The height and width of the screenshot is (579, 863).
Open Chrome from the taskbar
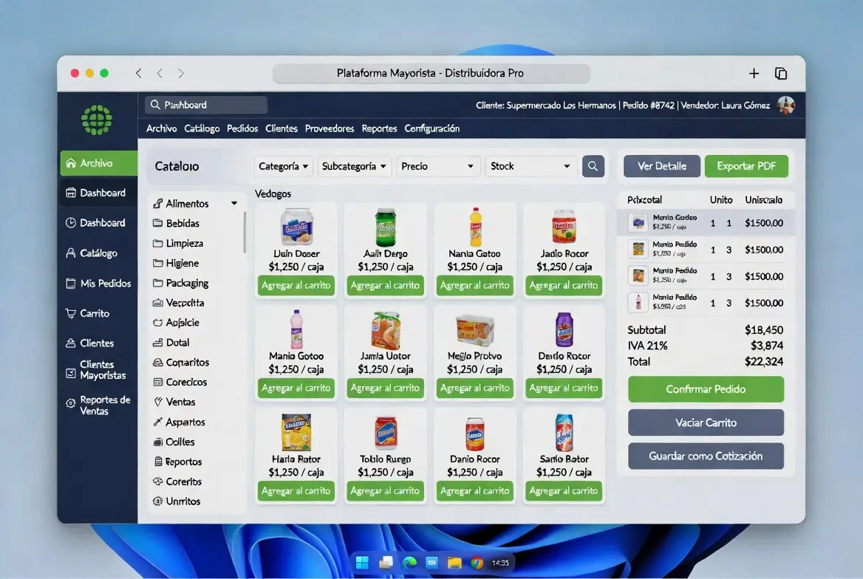(x=477, y=563)
